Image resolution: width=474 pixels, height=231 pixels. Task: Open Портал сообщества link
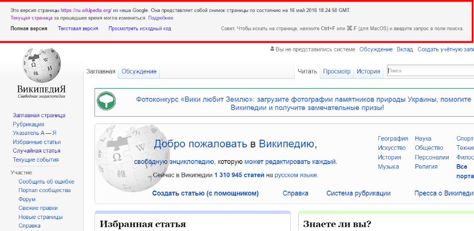(45, 190)
